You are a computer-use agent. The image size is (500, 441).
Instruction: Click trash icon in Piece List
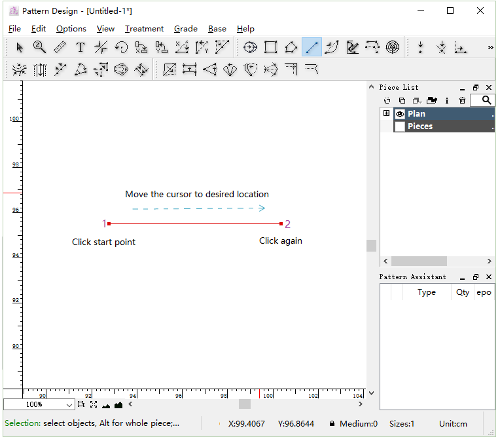pos(462,100)
